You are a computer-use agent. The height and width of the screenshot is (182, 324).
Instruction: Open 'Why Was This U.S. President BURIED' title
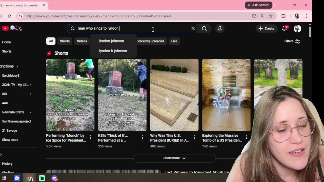(170, 138)
